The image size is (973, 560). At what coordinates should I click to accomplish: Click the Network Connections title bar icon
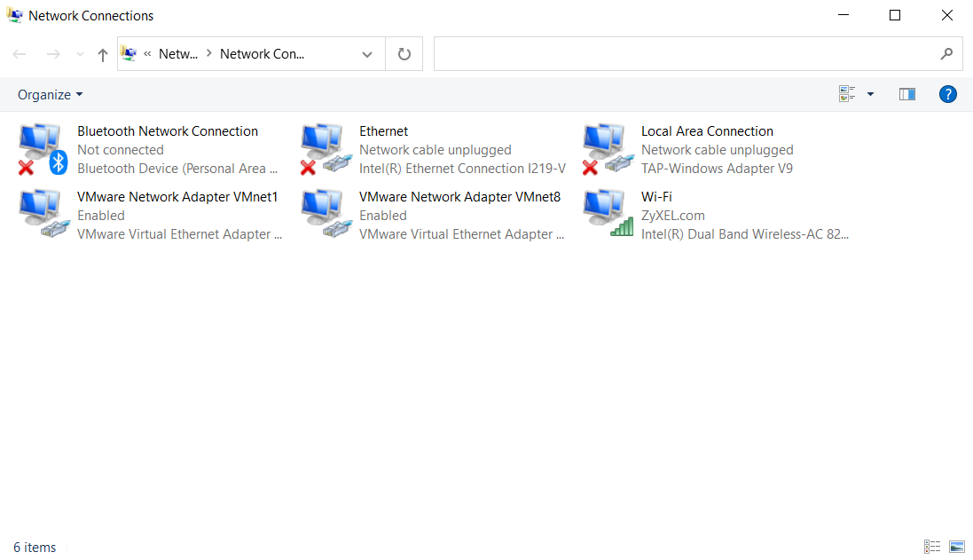pyautogui.click(x=15, y=15)
